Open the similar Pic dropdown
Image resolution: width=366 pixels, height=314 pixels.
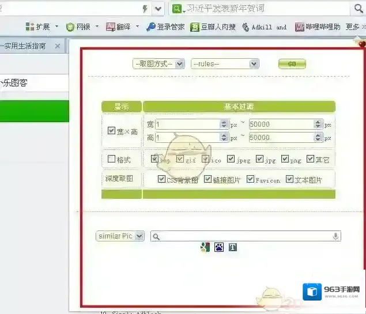pos(120,236)
